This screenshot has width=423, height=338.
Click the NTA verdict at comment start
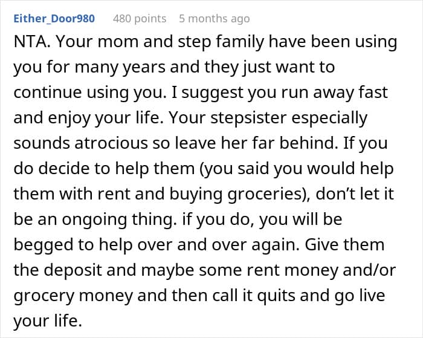coord(30,43)
